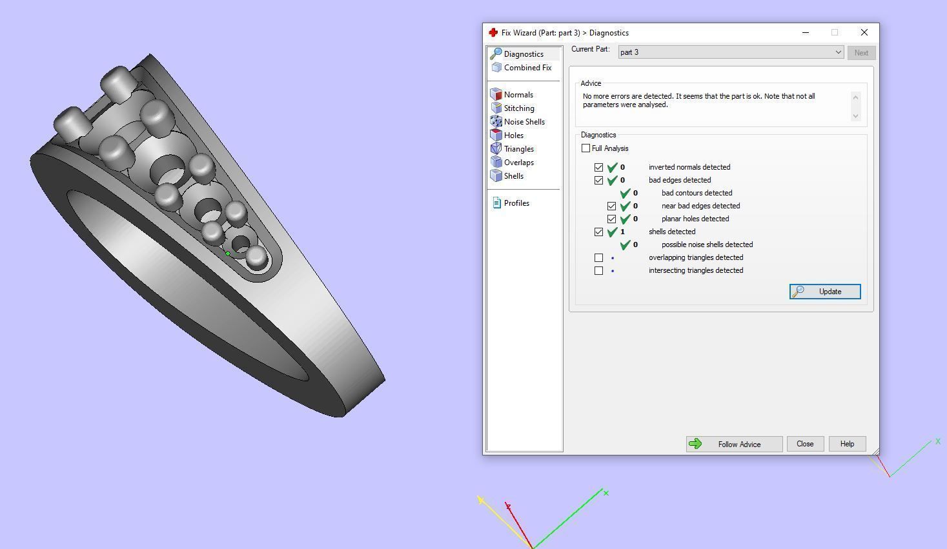Open the Diagnostics page from the magnifier icon

click(x=496, y=54)
